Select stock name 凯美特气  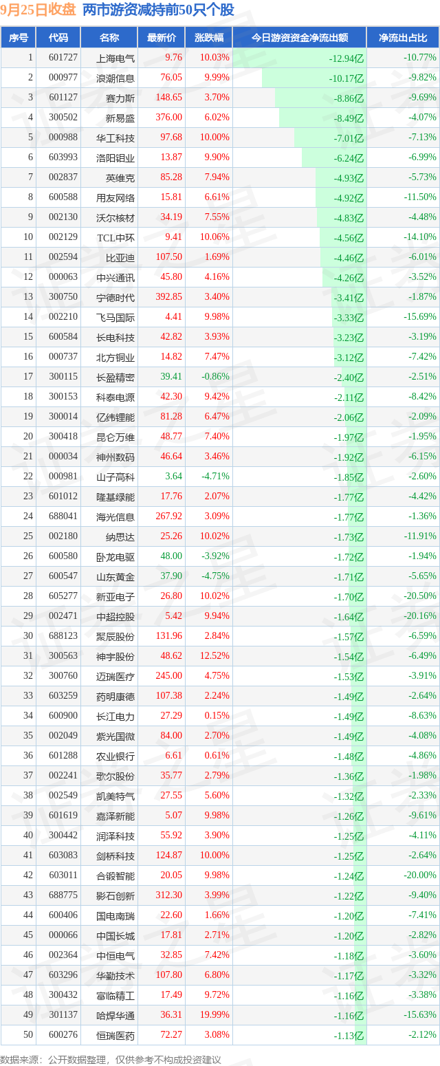click(116, 796)
